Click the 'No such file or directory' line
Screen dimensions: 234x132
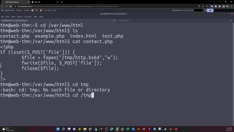point(55,90)
